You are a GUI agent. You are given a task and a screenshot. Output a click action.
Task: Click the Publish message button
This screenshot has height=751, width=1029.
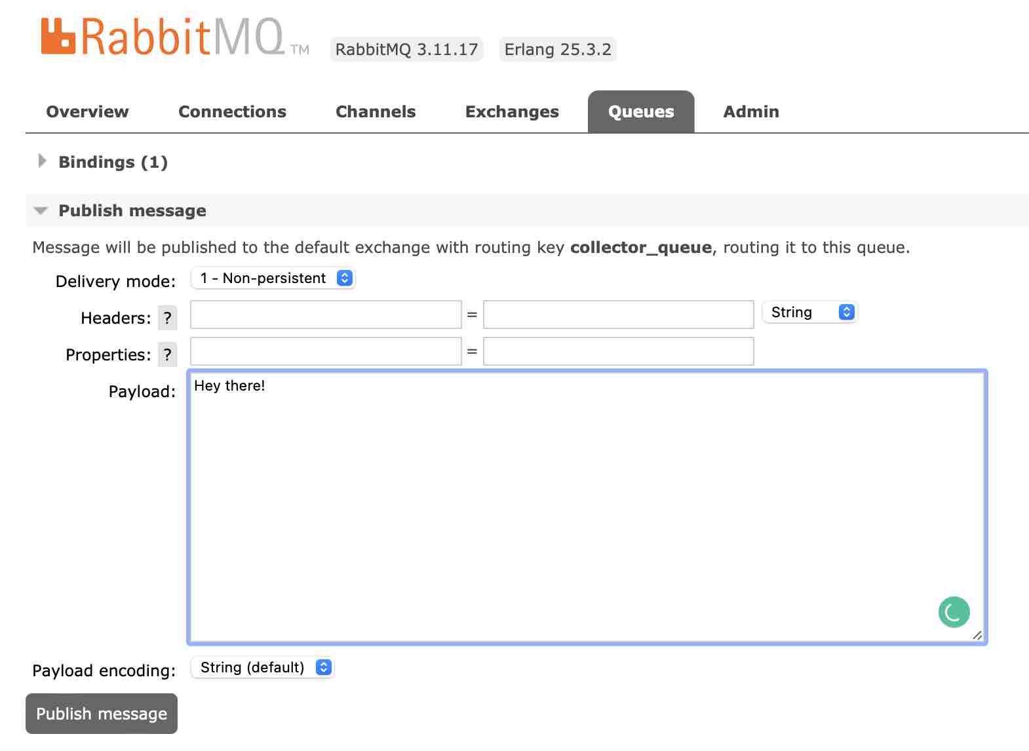point(102,714)
